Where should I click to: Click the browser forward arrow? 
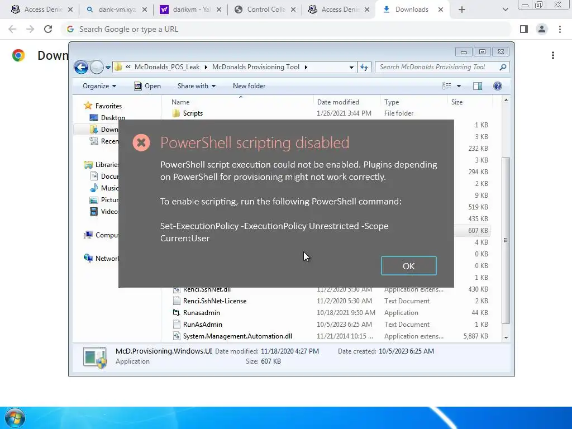pos(30,29)
